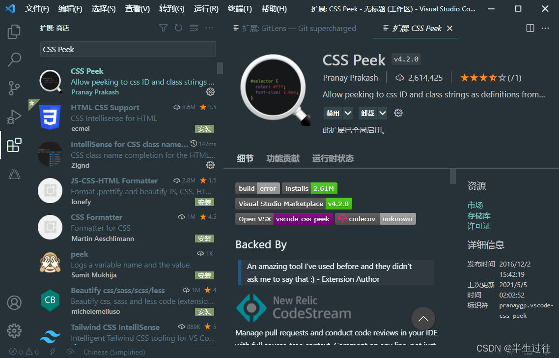Select the 功能贡献 contributions tab

click(x=283, y=158)
